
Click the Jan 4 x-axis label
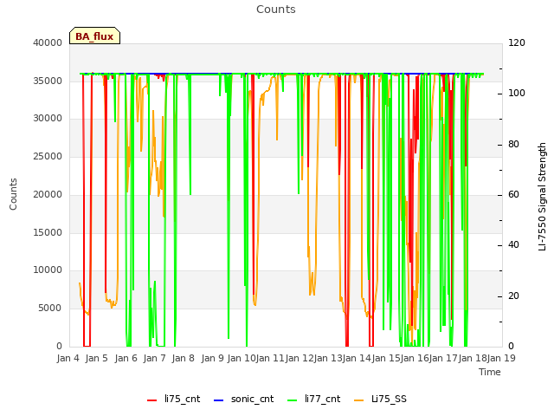click(x=68, y=358)
